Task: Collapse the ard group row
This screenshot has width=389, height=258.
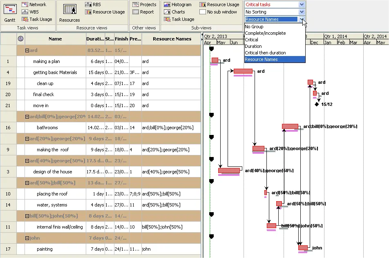Action: (27, 50)
